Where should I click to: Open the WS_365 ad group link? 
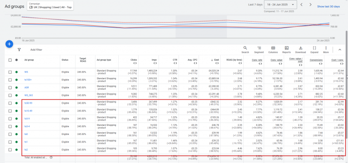click(29, 96)
